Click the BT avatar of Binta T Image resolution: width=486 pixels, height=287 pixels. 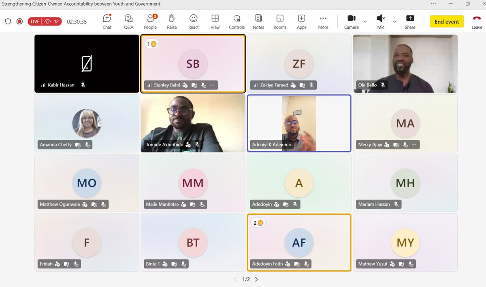pos(193,243)
